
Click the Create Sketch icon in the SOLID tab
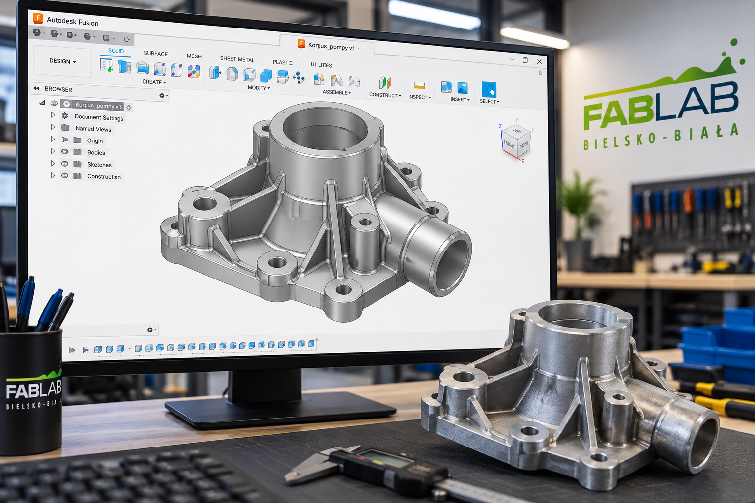[x=106, y=65]
